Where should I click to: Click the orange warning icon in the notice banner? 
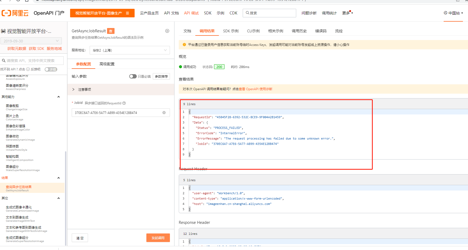(184, 45)
